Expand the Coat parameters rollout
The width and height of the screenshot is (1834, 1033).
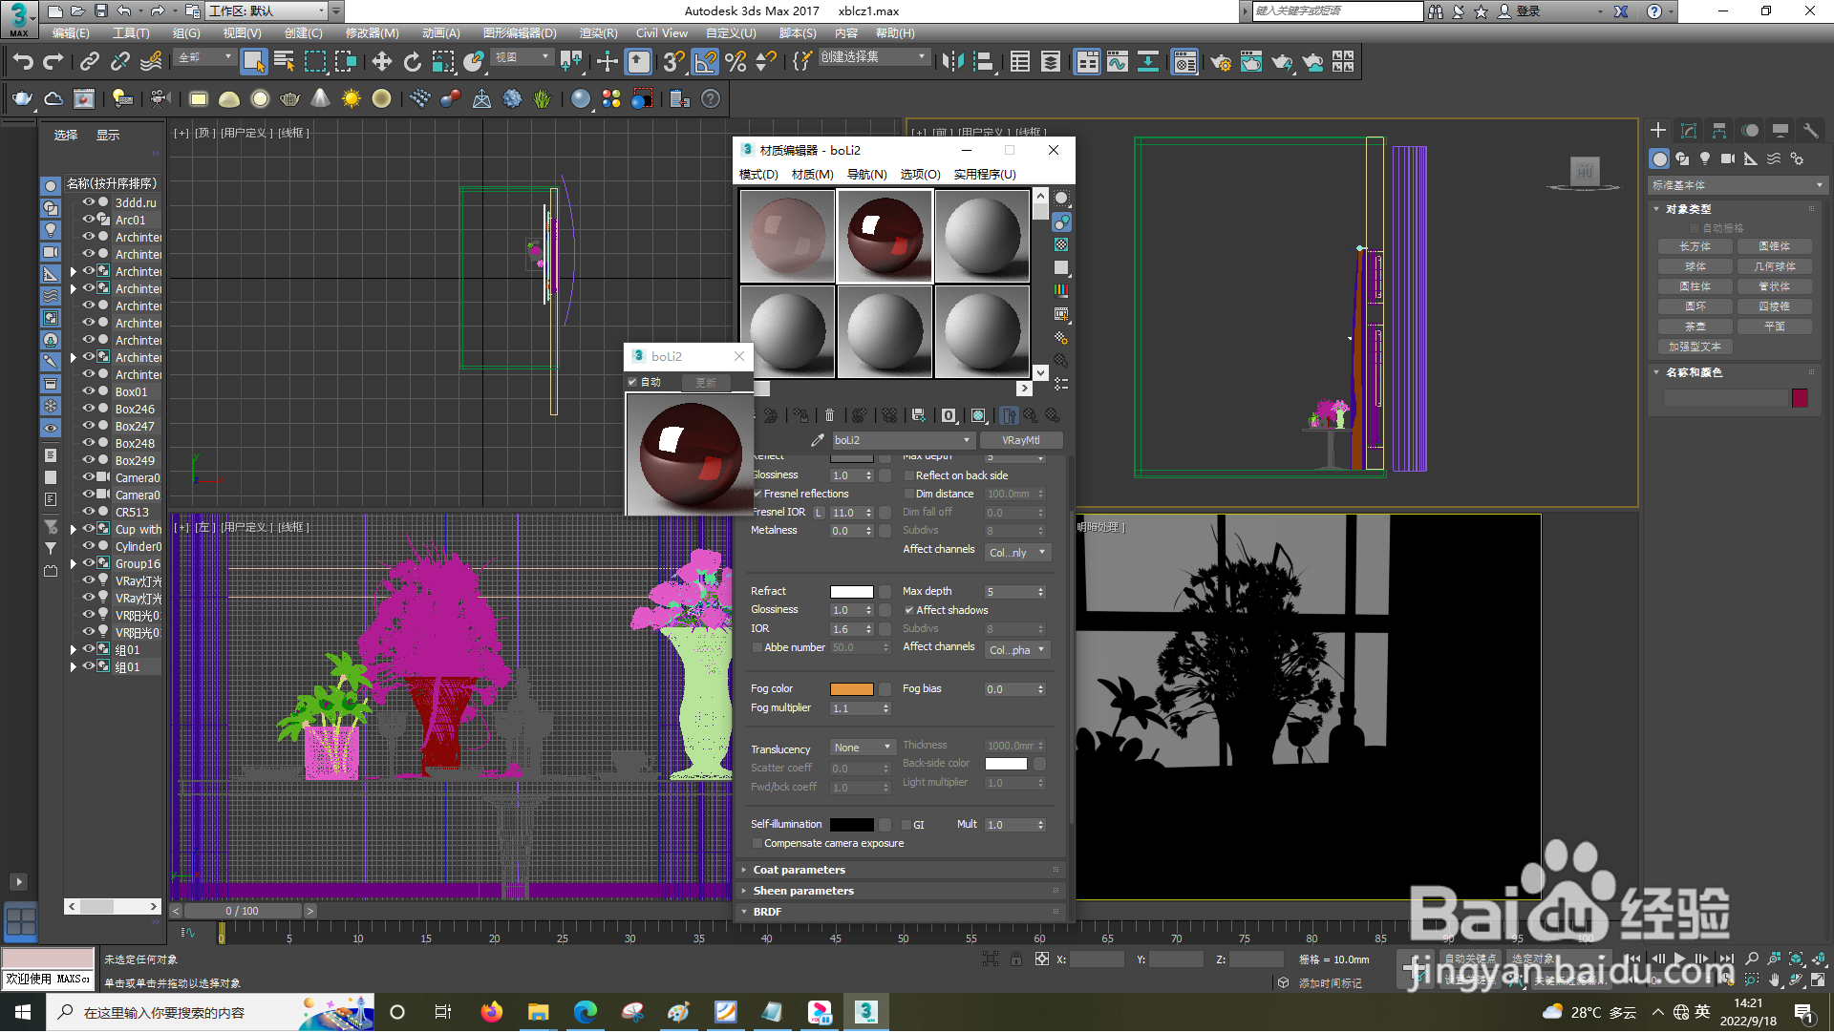point(799,871)
